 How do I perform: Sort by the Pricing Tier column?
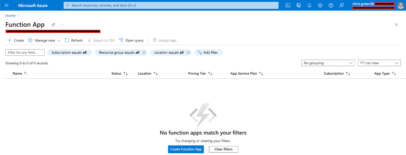[200, 73]
